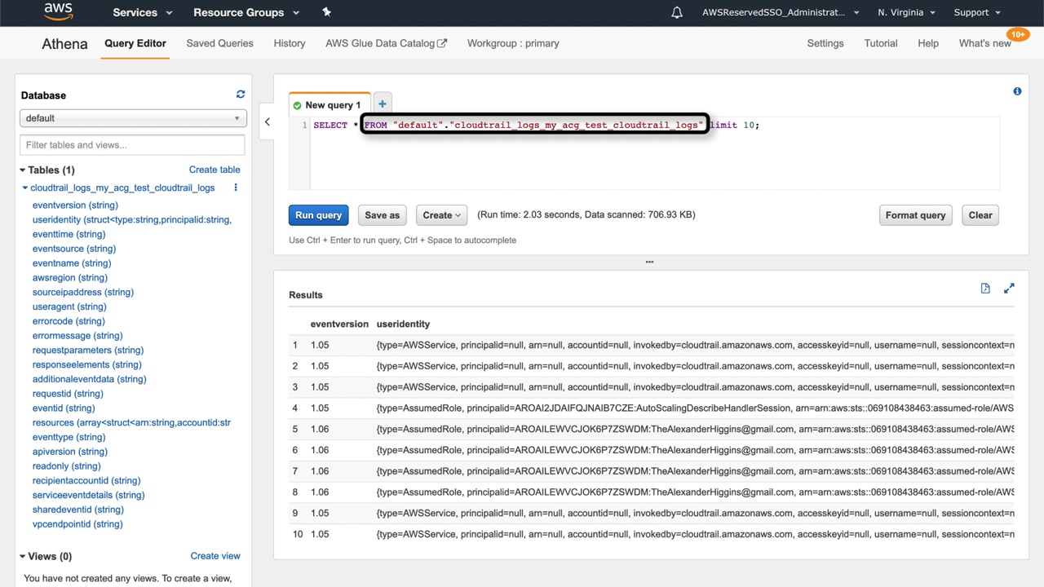
Task: Select the errormessage column field
Action: (77, 336)
